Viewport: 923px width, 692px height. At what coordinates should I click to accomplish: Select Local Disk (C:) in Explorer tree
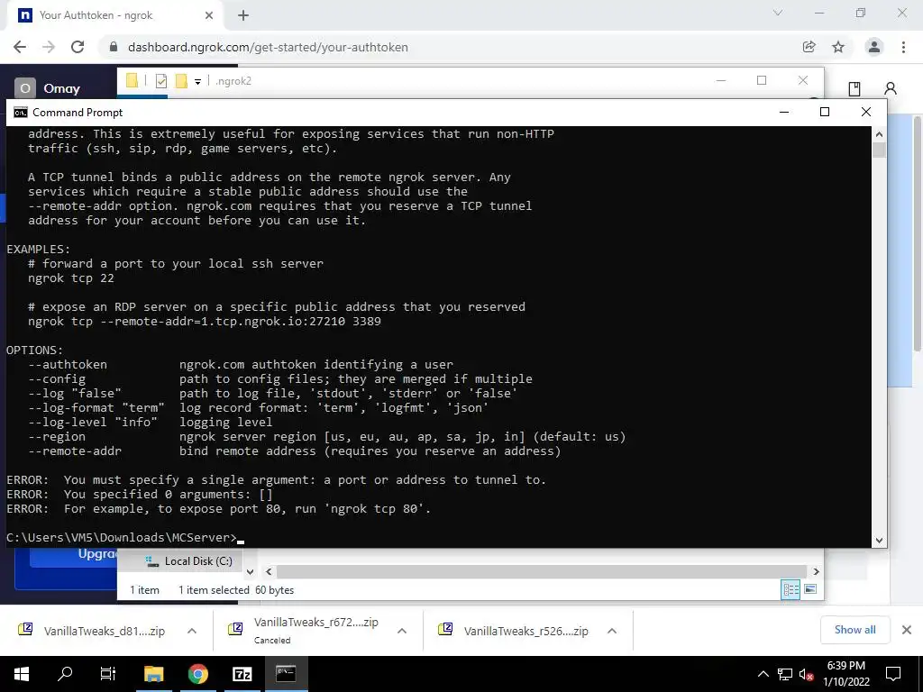pos(198,561)
